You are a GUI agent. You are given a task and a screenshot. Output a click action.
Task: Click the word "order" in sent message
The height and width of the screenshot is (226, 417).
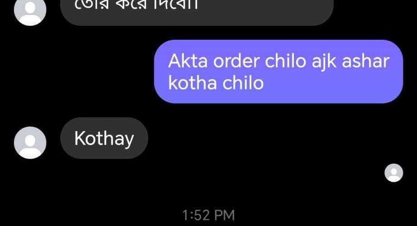click(236, 61)
